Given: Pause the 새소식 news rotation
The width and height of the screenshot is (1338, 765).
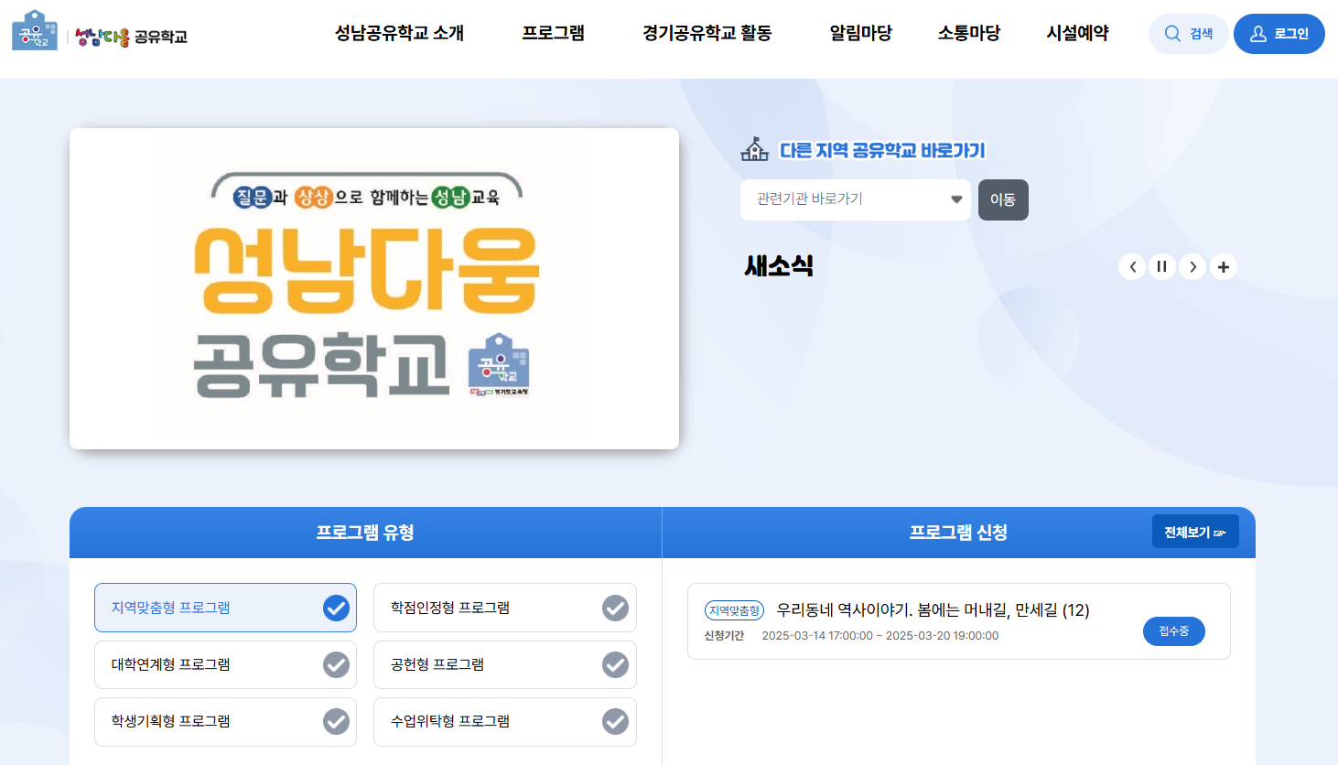Looking at the screenshot, I should coord(1162,266).
